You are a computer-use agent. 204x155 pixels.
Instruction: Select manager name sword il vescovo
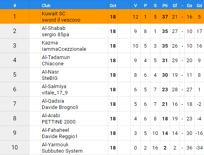(61, 20)
